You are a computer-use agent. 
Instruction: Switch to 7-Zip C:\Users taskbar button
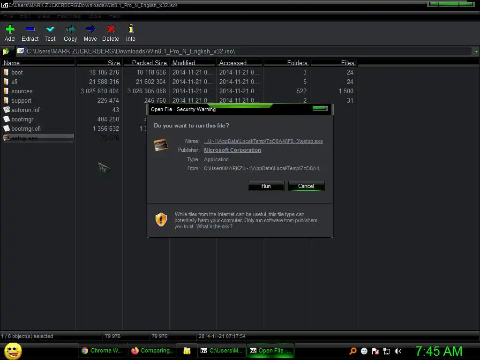[221, 351]
